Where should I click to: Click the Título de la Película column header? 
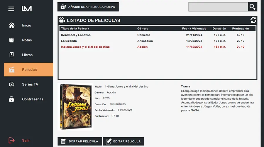pos(75,29)
